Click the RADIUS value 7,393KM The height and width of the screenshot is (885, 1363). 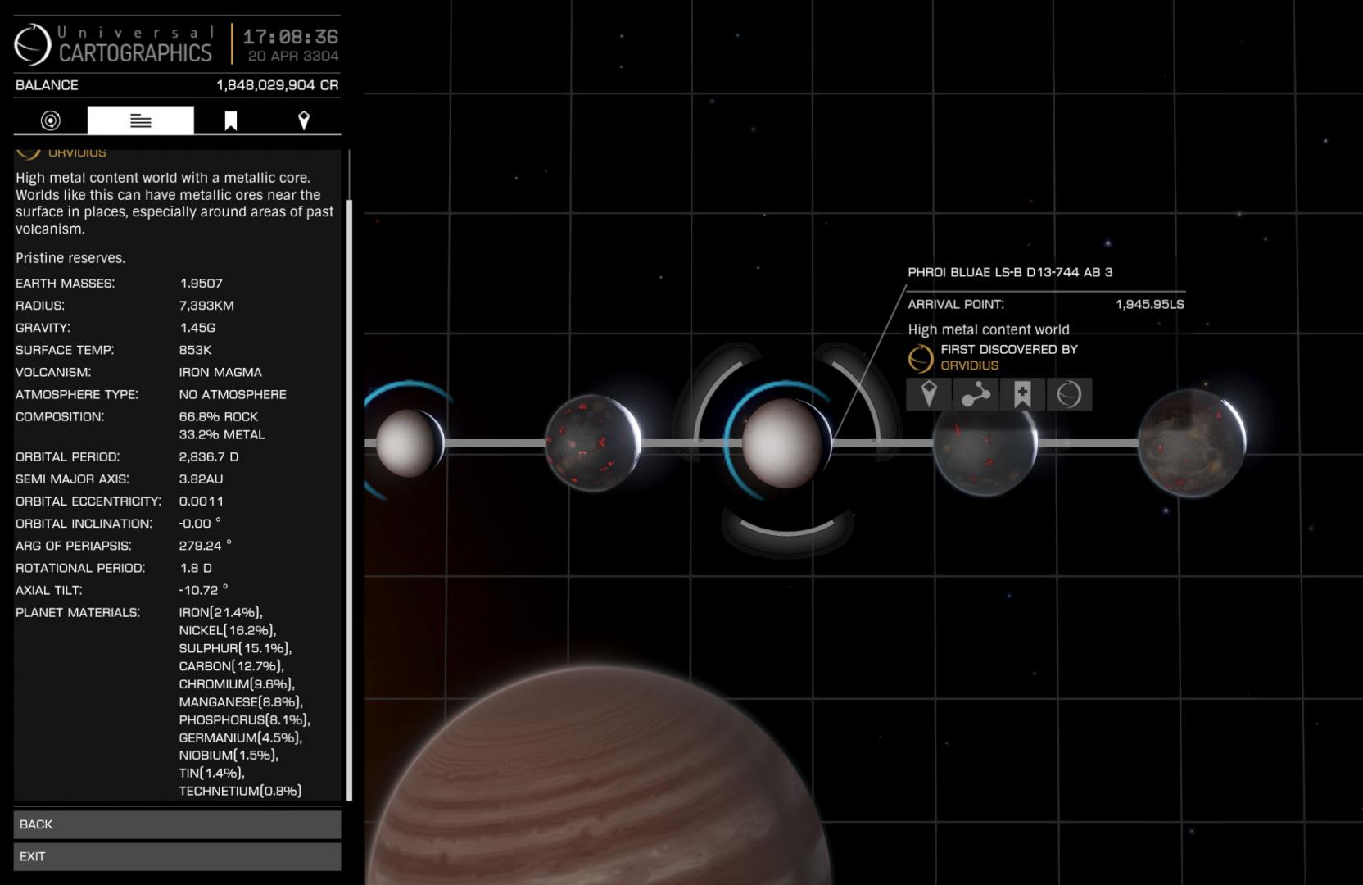(x=206, y=306)
